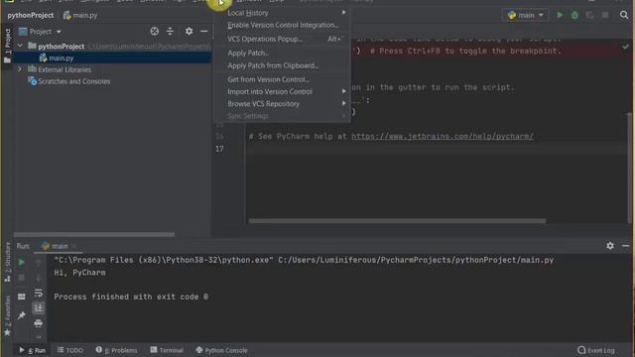The height and width of the screenshot is (357, 635).
Task: Start debugging with the green bug icon
Action: pyautogui.click(x=574, y=16)
